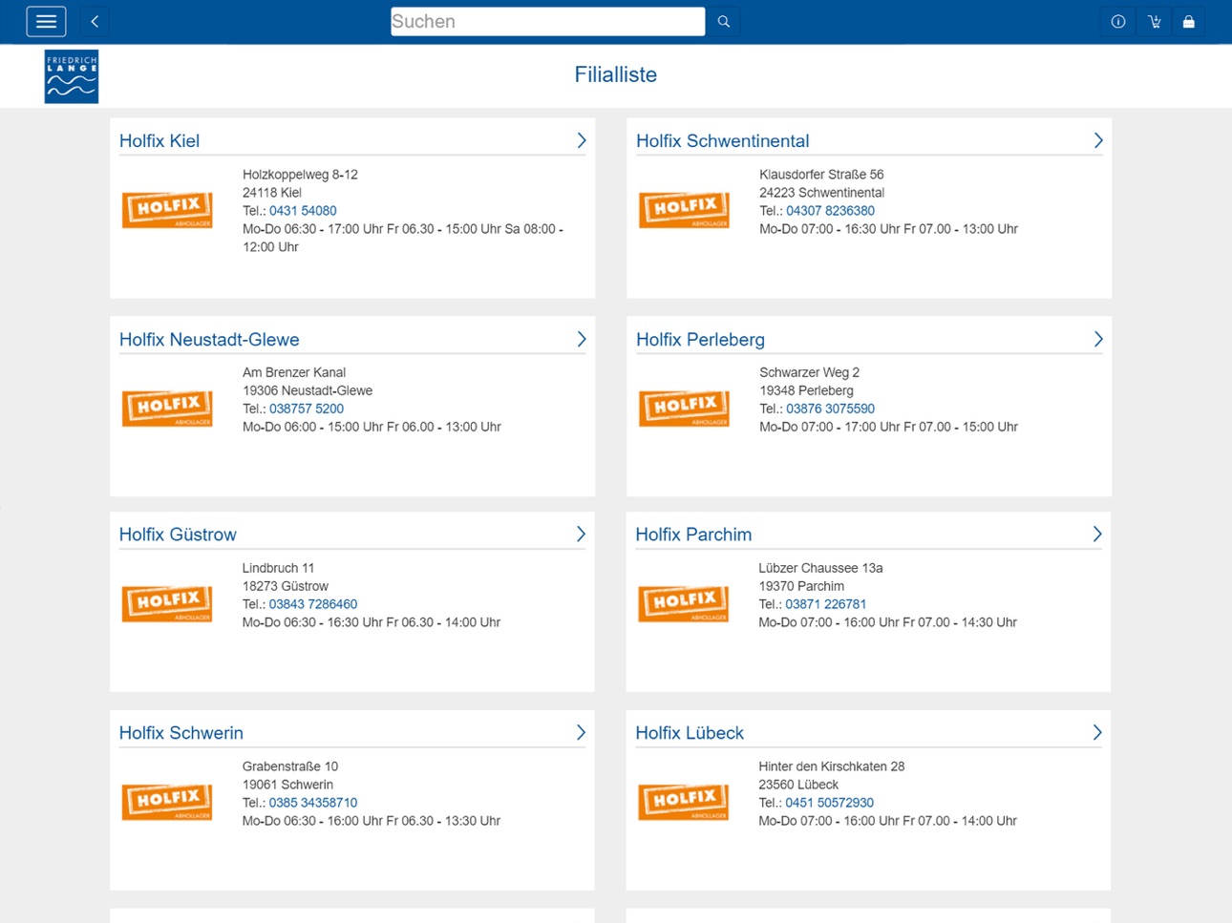Call Güstrow number 03843 7286460
The image size is (1232, 923).
(313, 604)
